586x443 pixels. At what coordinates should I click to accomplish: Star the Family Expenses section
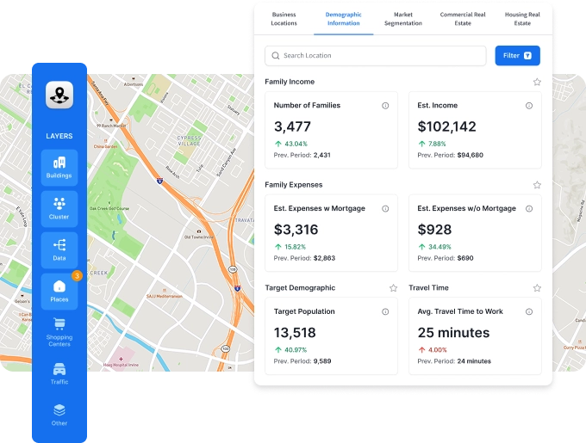click(x=537, y=185)
